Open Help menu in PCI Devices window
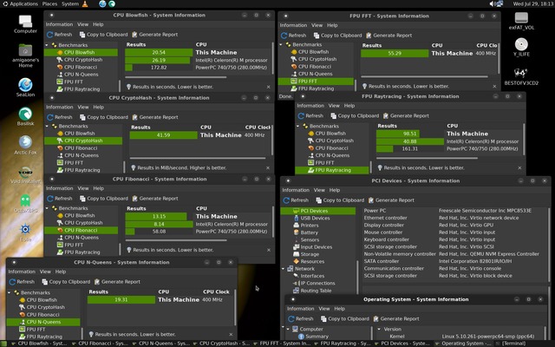The image size is (555, 347). click(x=335, y=190)
